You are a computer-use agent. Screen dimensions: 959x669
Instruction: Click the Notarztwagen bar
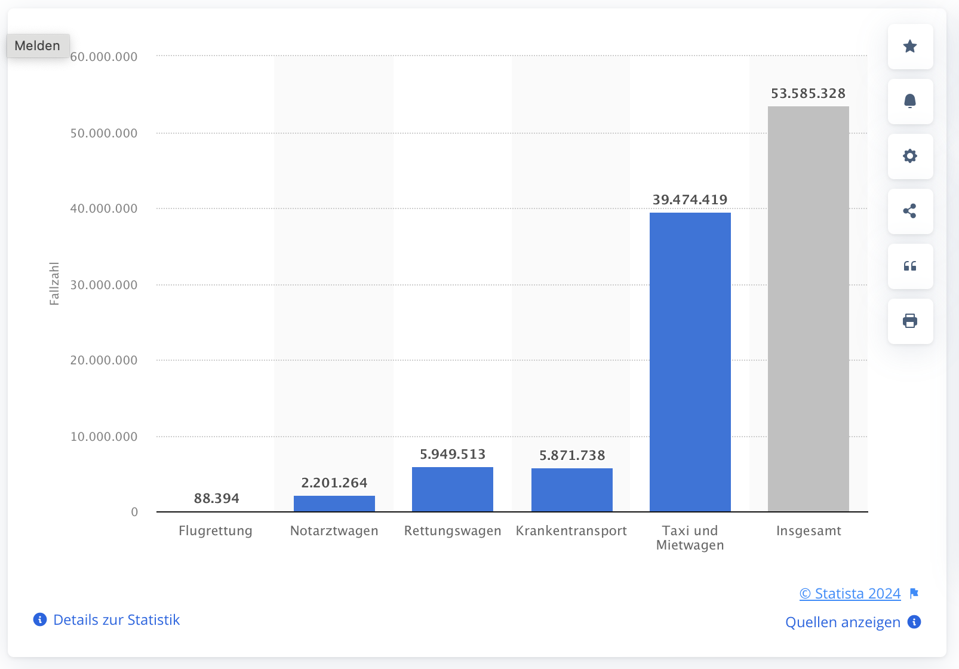[x=334, y=504]
